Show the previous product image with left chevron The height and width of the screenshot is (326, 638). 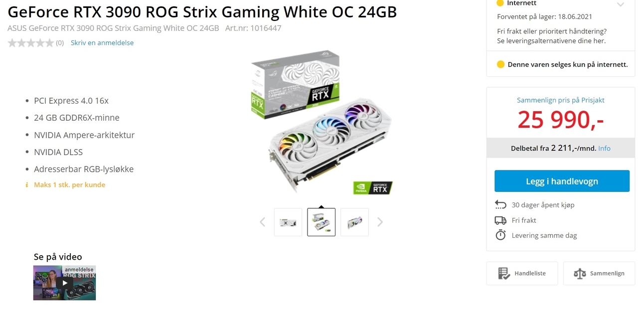(x=263, y=222)
